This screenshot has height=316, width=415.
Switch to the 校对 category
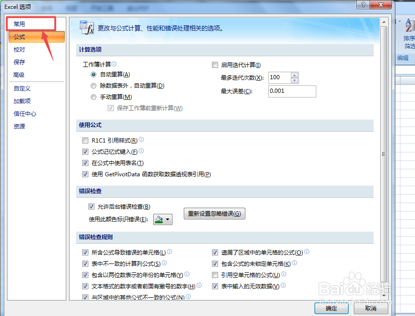[19, 49]
